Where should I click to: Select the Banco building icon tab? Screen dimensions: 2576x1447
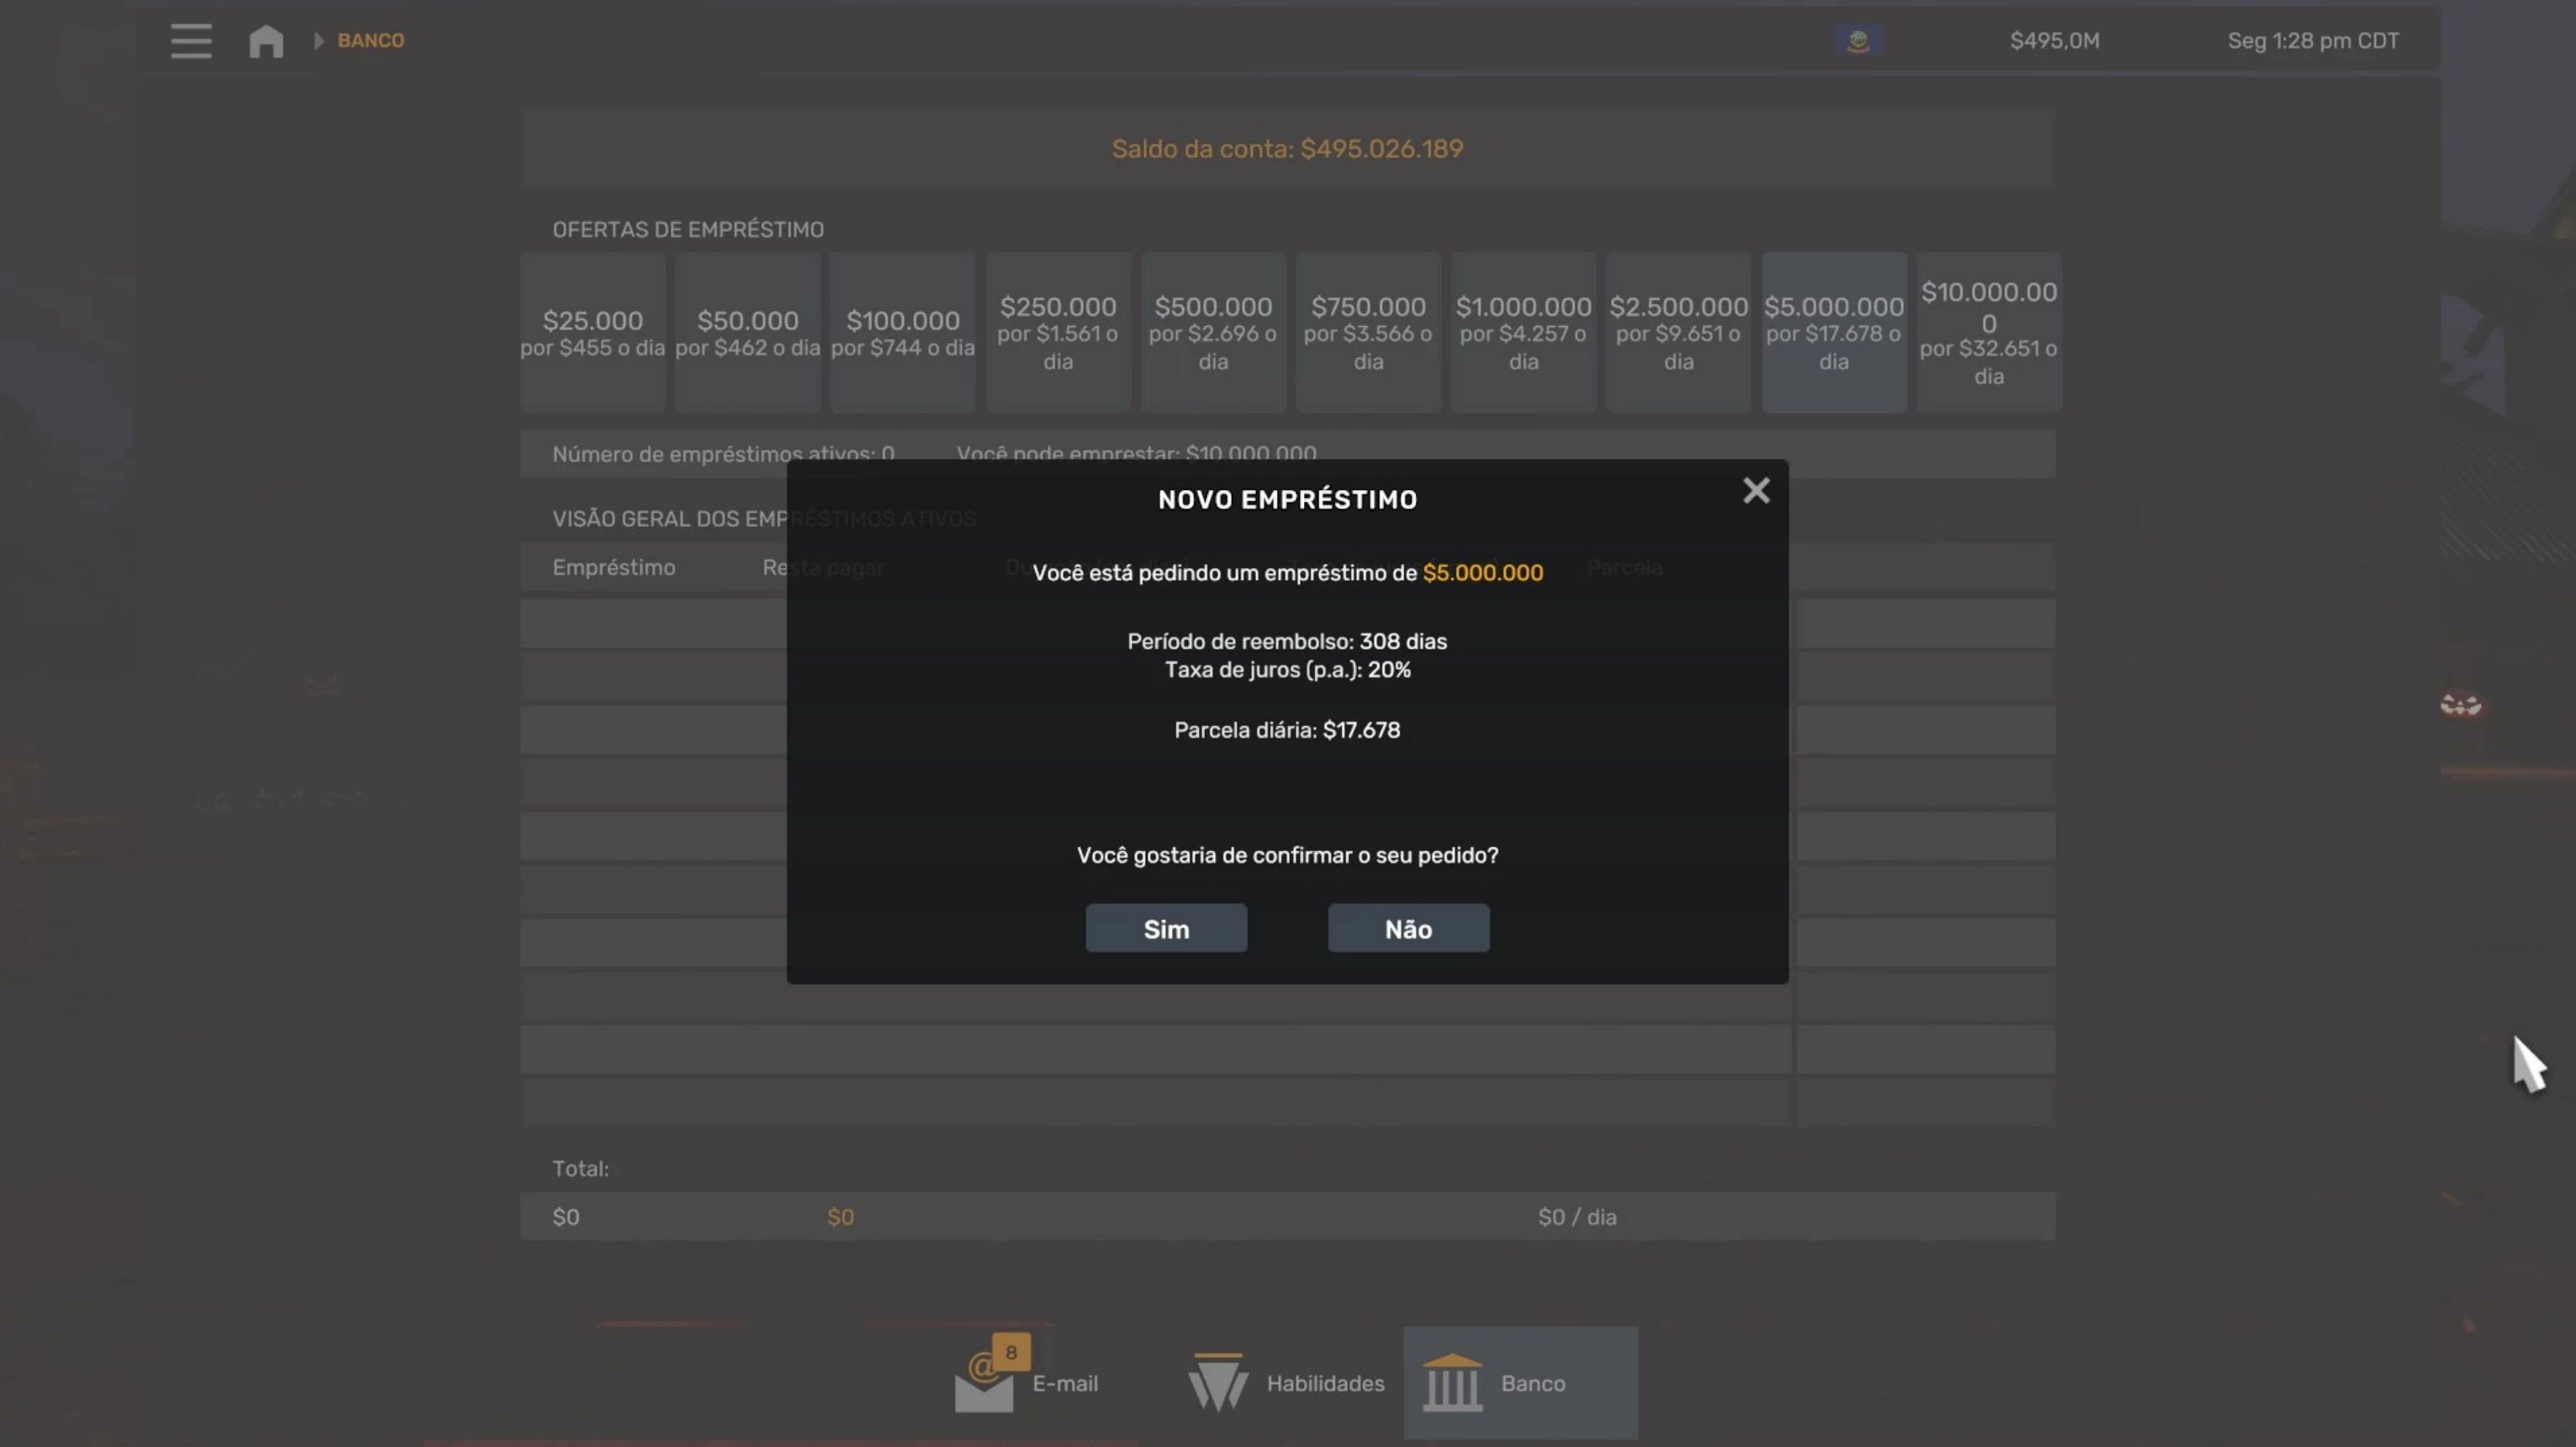coord(1452,1383)
